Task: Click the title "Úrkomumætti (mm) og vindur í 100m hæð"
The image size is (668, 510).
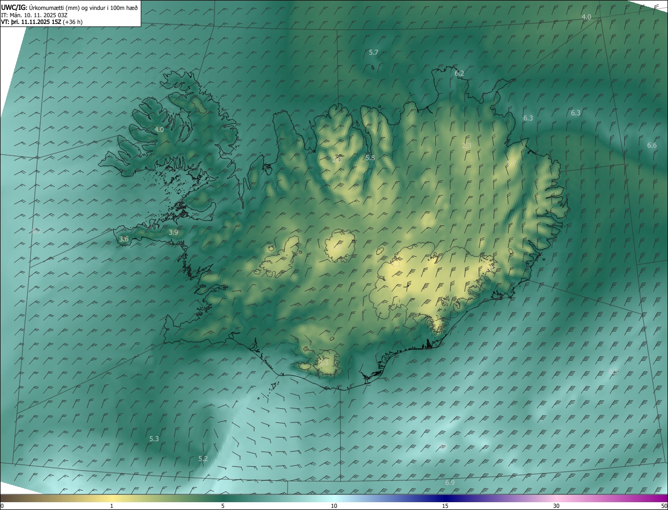Action: (x=83, y=7)
